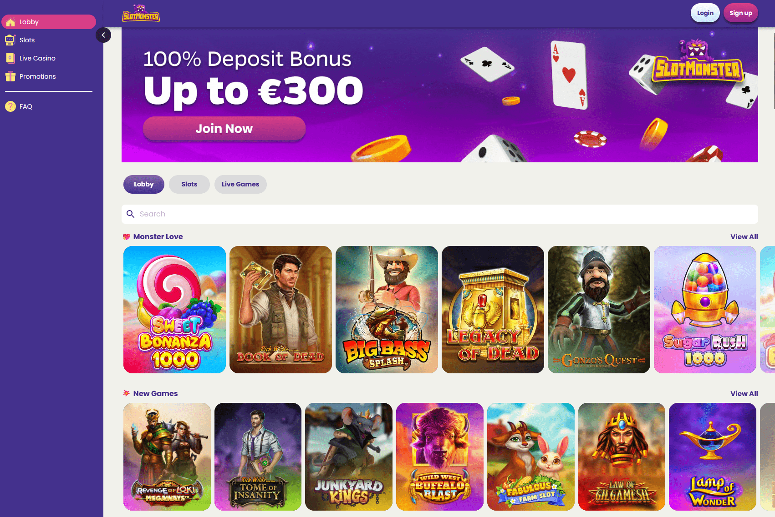
Task: Select the Lobby filter tab
Action: coord(144,185)
